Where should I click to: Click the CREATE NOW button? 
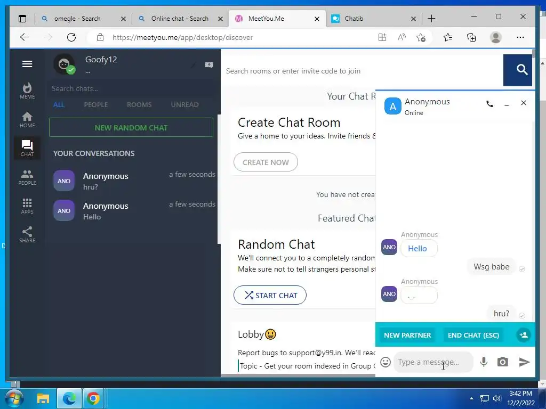266,162
